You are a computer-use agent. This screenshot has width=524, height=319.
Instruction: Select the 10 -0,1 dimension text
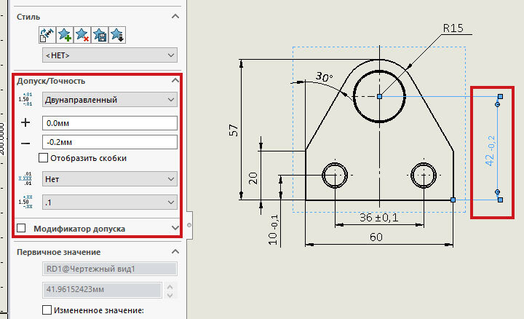click(273, 229)
